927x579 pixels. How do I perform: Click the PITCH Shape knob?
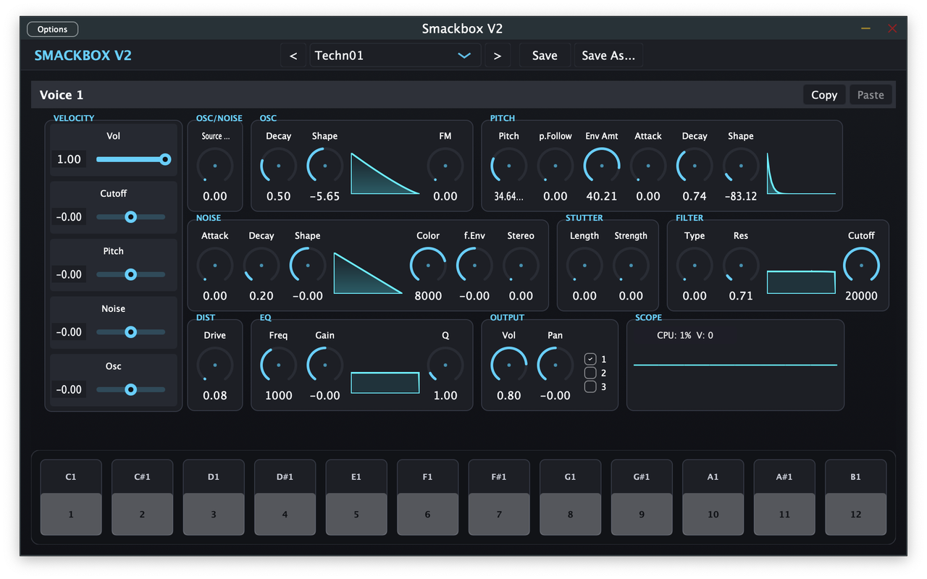[741, 166]
